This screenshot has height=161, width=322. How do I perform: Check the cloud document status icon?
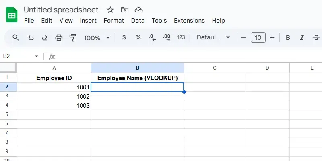click(138, 10)
